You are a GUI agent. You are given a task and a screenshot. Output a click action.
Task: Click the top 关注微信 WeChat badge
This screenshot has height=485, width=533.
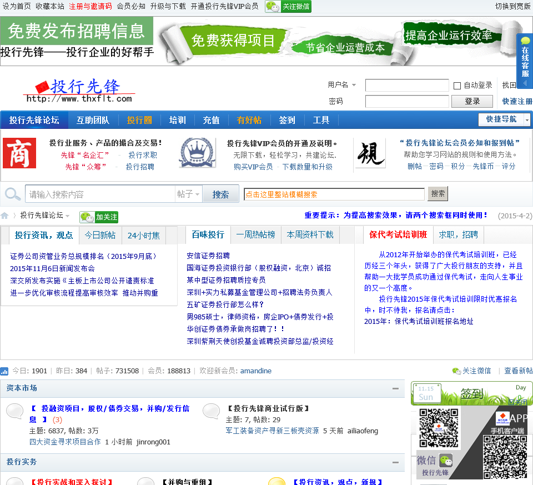(x=288, y=6)
